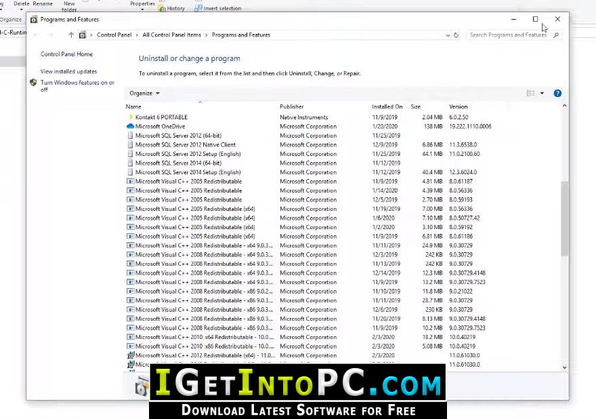The width and height of the screenshot is (596, 419).
Task: Click the scrollbar down arrow
Action: pos(564,367)
